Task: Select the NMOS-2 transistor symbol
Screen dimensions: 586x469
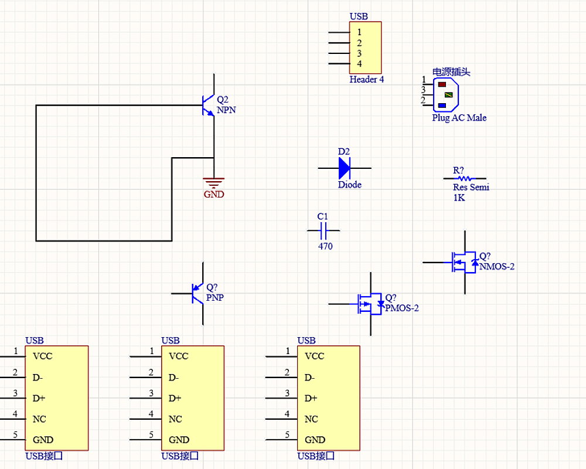Action: pos(463,263)
